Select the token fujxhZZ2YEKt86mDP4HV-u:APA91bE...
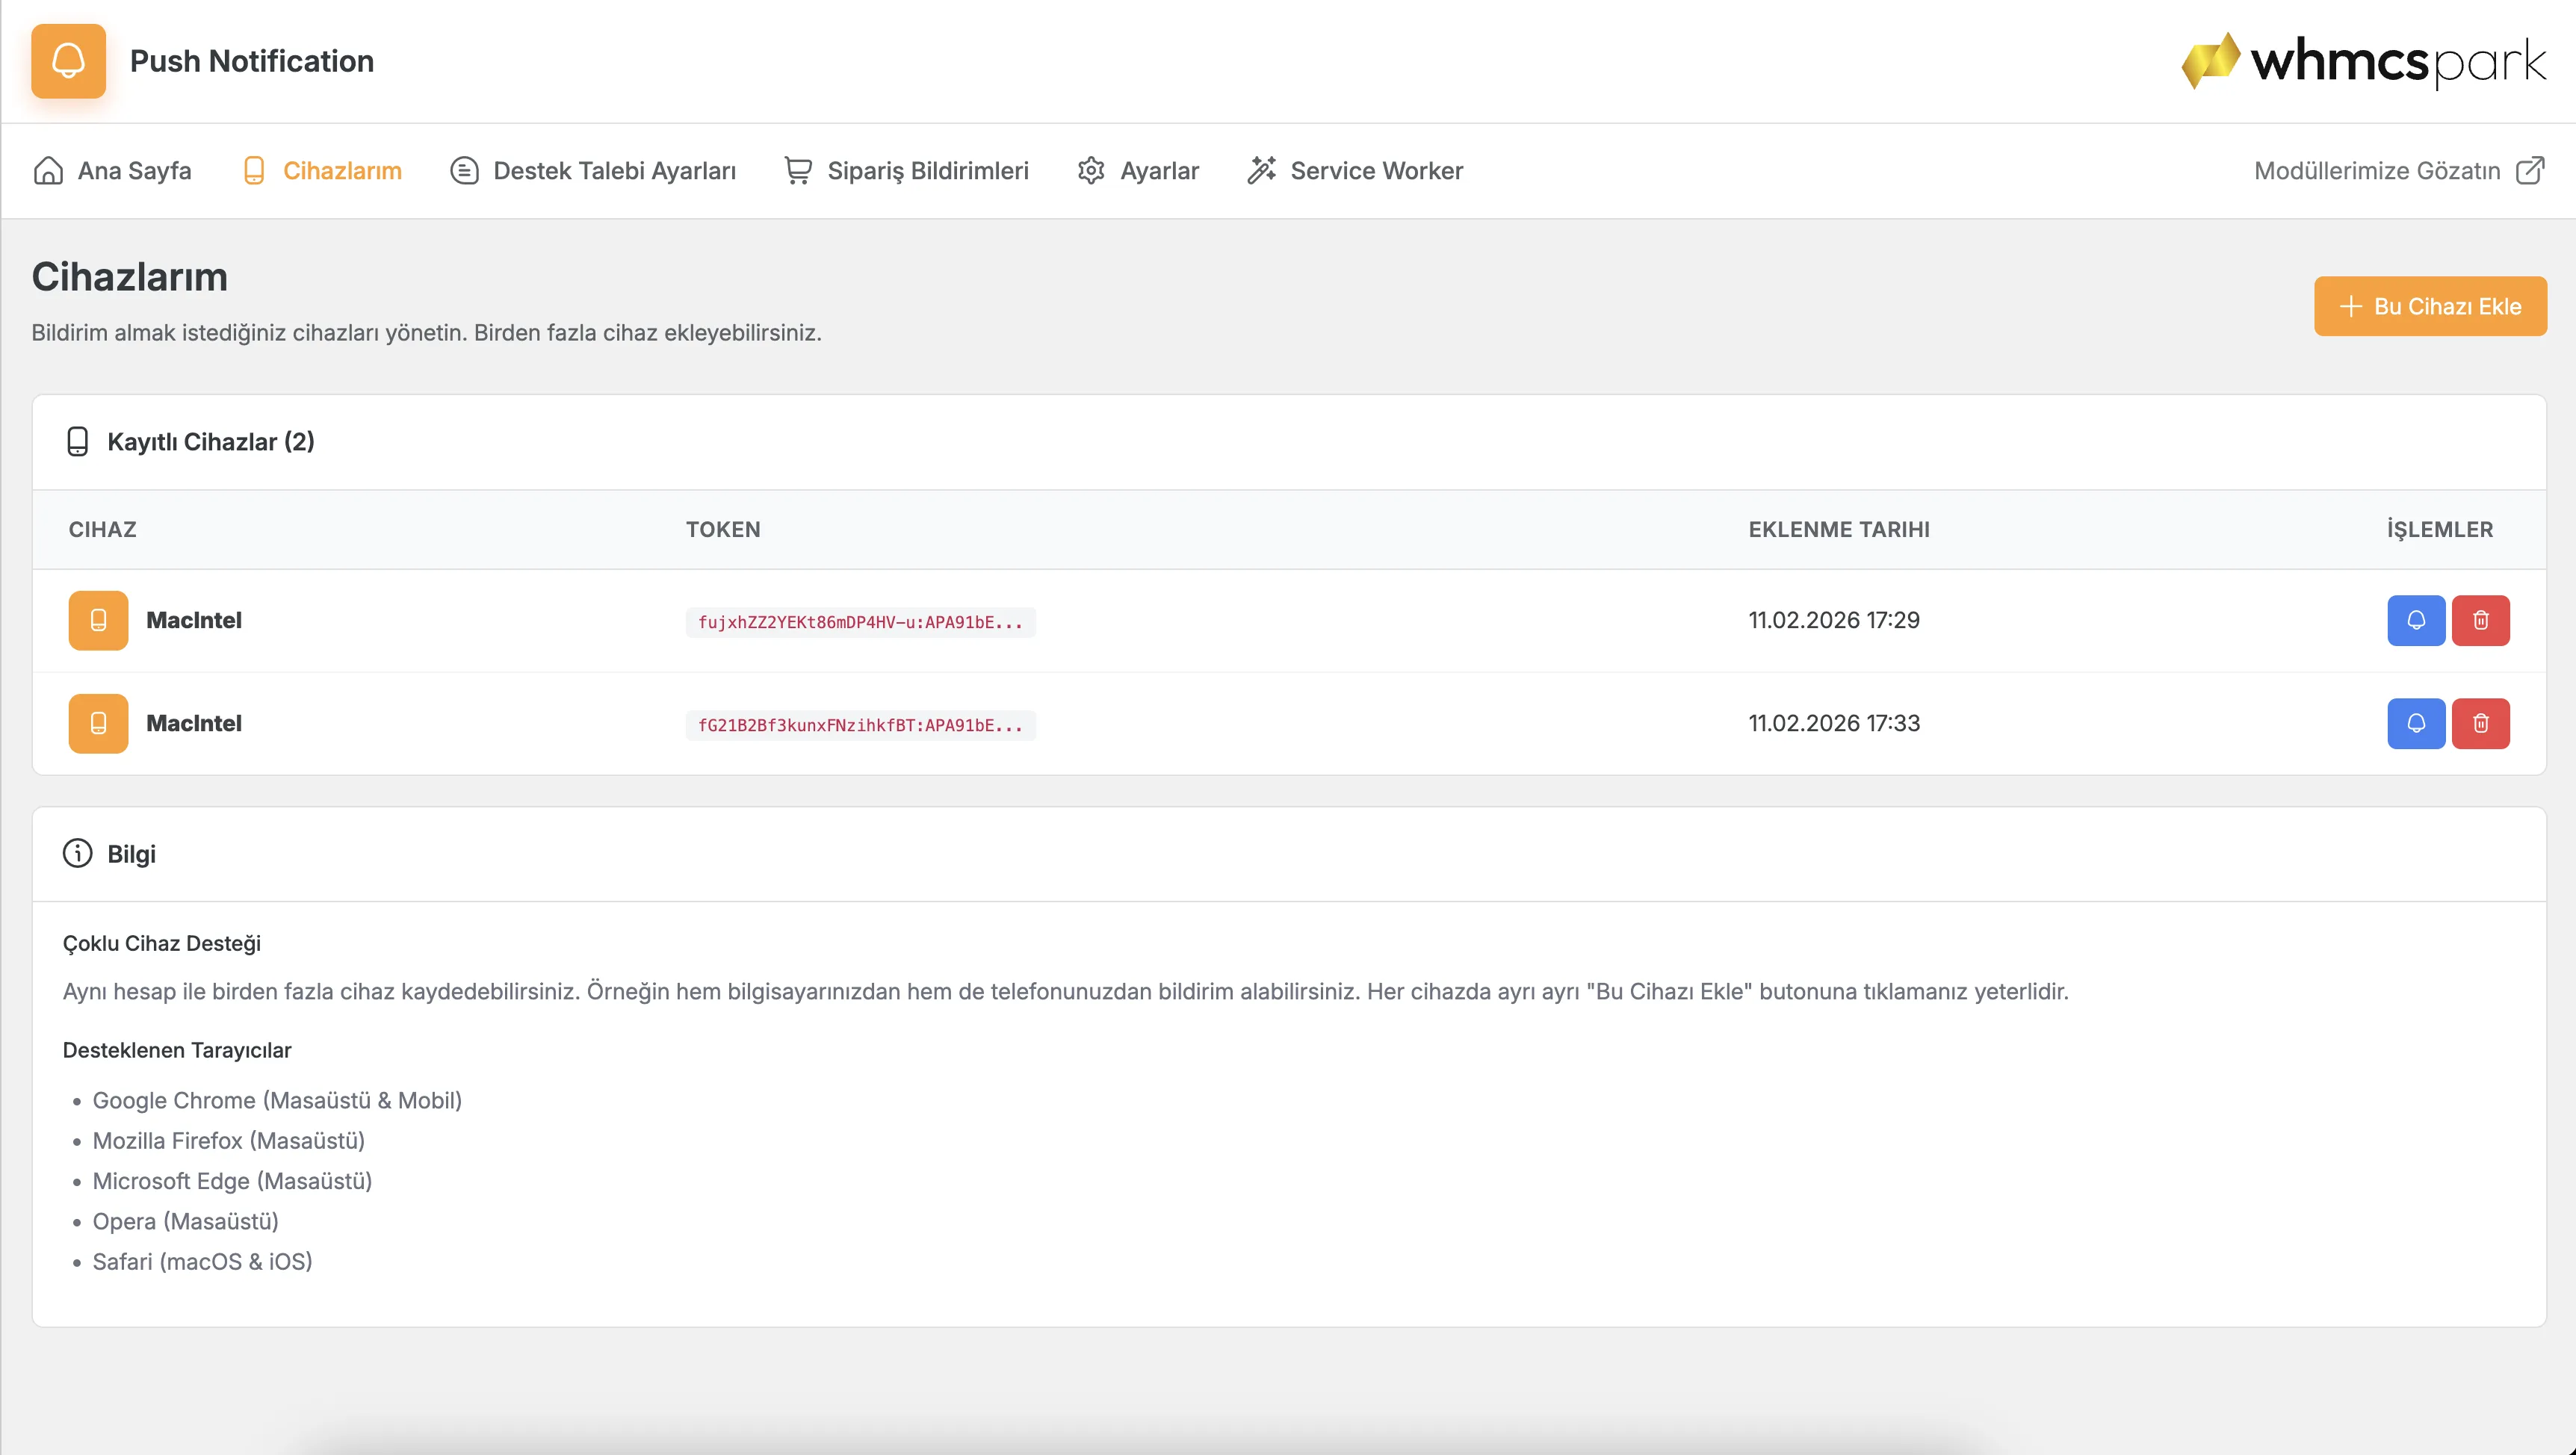 860,622
